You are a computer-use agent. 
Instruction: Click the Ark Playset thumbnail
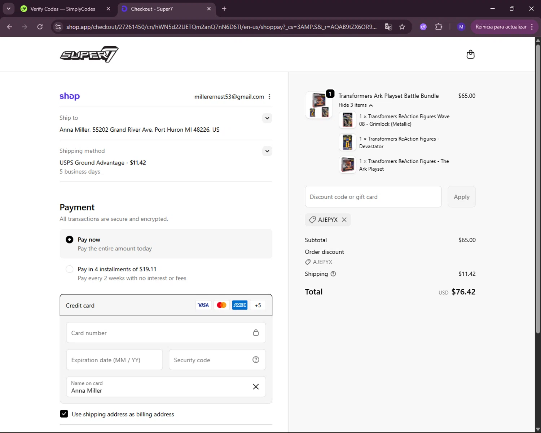pos(347,165)
